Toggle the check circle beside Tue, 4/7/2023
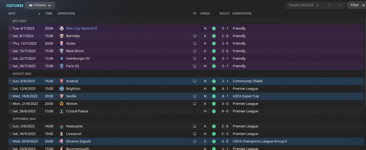Image resolution: width=366 pixels, height=150 pixels. [x=10, y=29]
